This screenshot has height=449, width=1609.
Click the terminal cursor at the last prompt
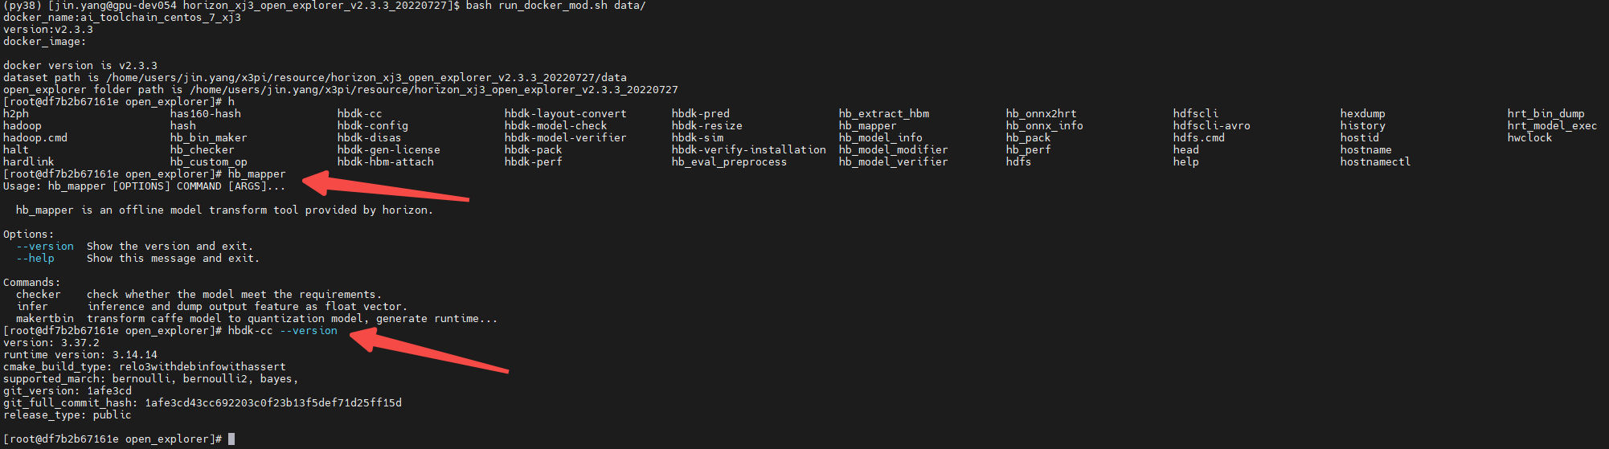click(x=231, y=439)
